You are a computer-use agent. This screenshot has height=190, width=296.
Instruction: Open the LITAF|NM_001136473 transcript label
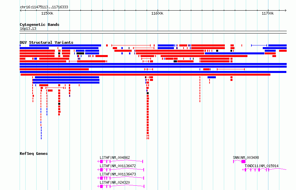pos(118,174)
